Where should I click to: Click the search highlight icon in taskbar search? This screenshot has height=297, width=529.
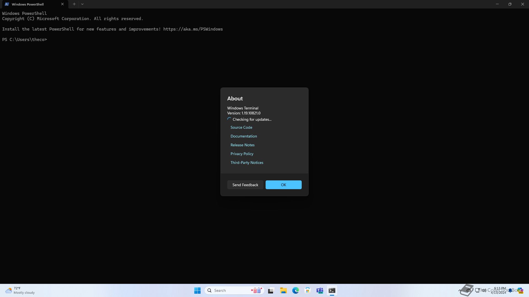(257, 290)
